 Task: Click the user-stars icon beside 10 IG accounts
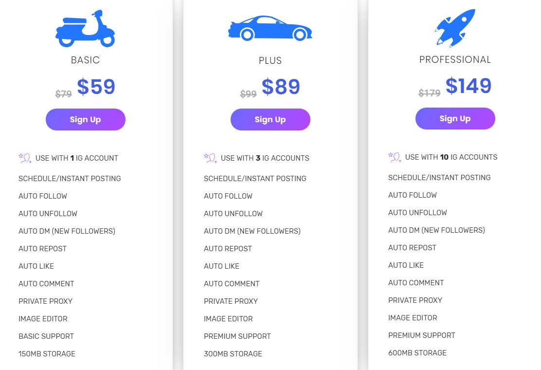(395, 157)
